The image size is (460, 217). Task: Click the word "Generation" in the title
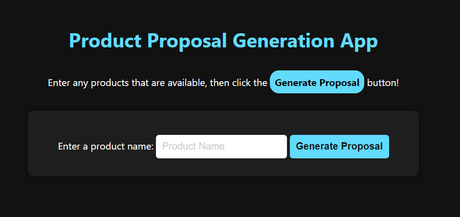point(284,41)
